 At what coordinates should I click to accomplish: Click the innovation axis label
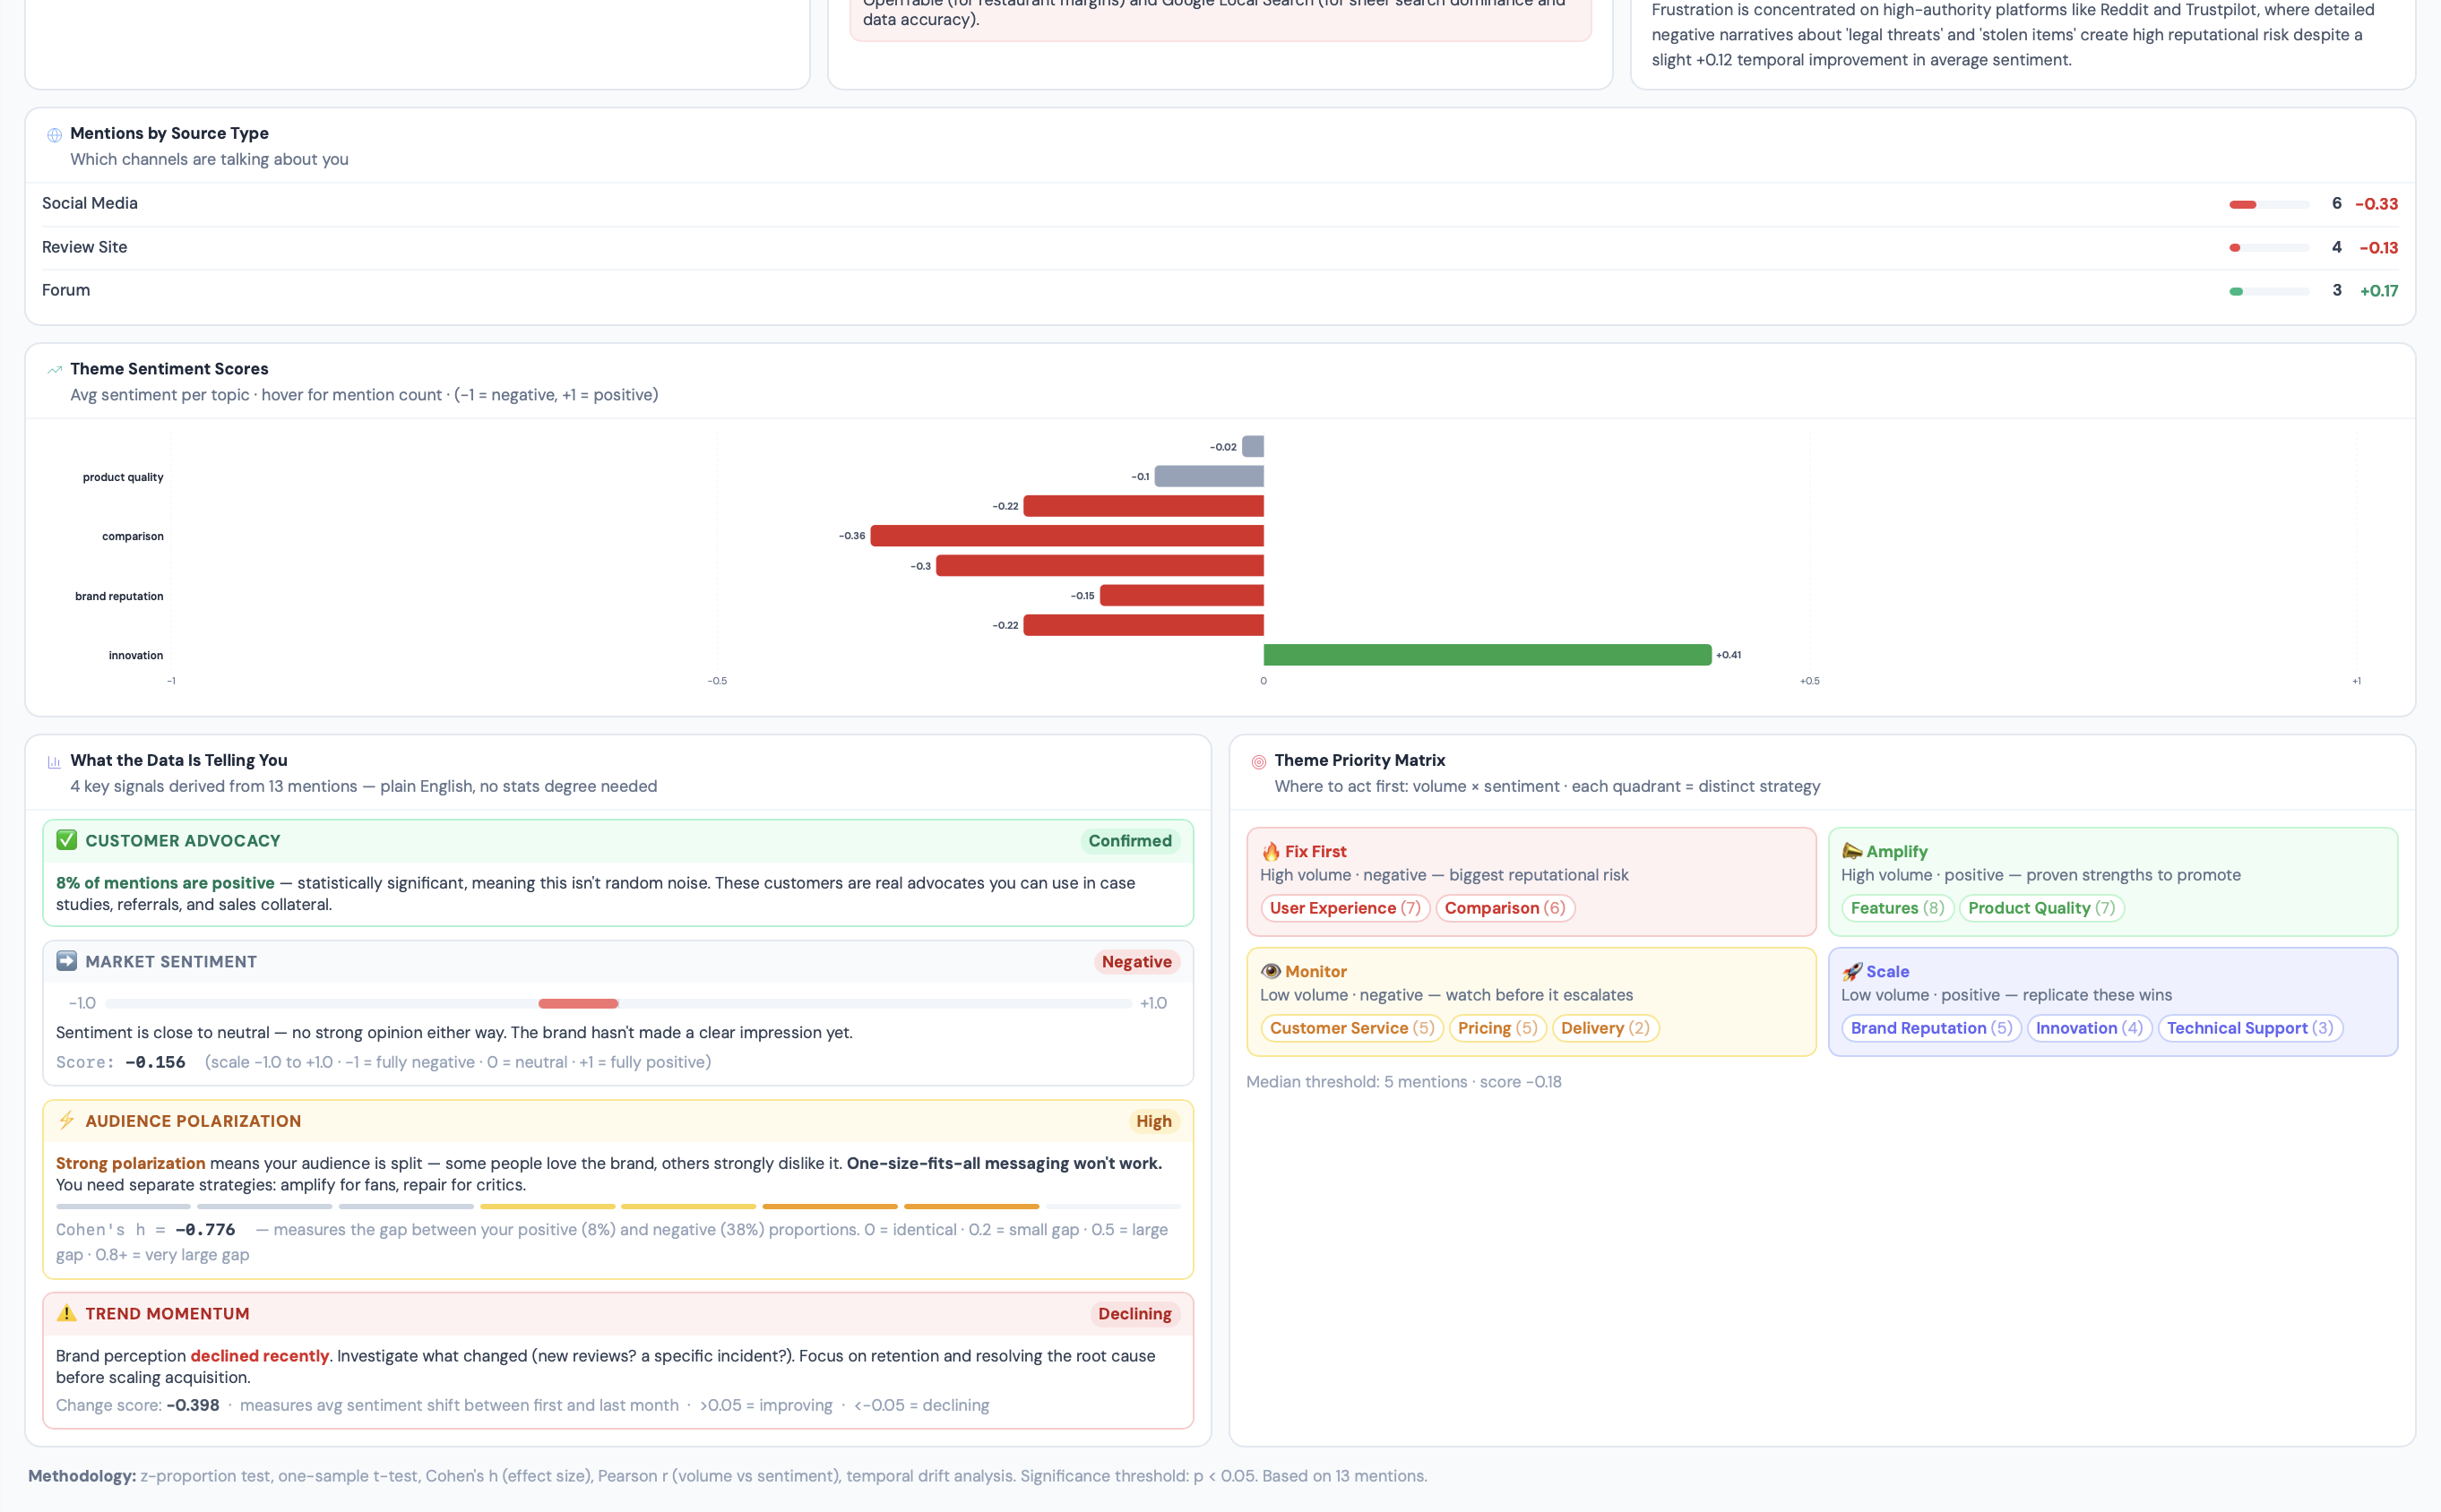click(136, 655)
